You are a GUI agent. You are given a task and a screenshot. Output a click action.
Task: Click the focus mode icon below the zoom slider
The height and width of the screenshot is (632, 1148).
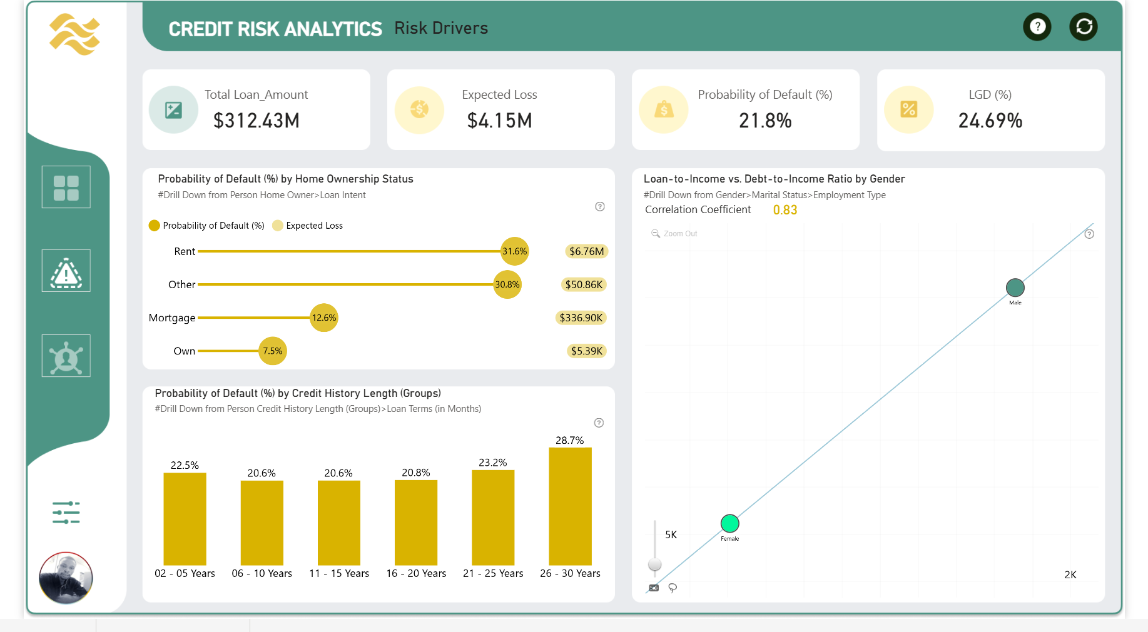click(x=654, y=588)
